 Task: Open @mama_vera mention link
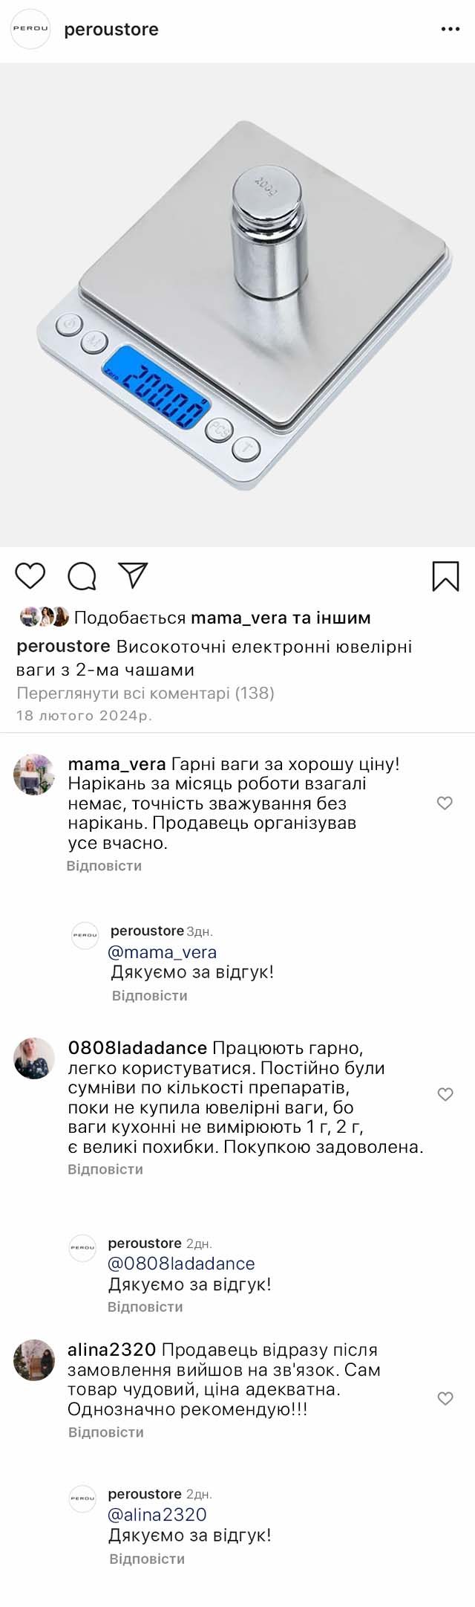coord(163,952)
